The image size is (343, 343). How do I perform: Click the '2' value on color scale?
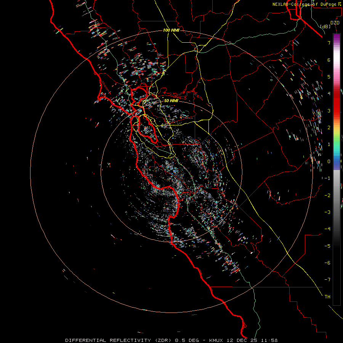pos(329,128)
